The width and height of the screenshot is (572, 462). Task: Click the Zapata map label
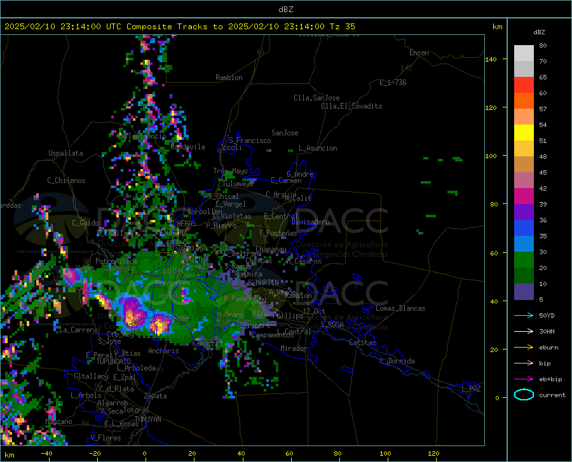(x=156, y=396)
